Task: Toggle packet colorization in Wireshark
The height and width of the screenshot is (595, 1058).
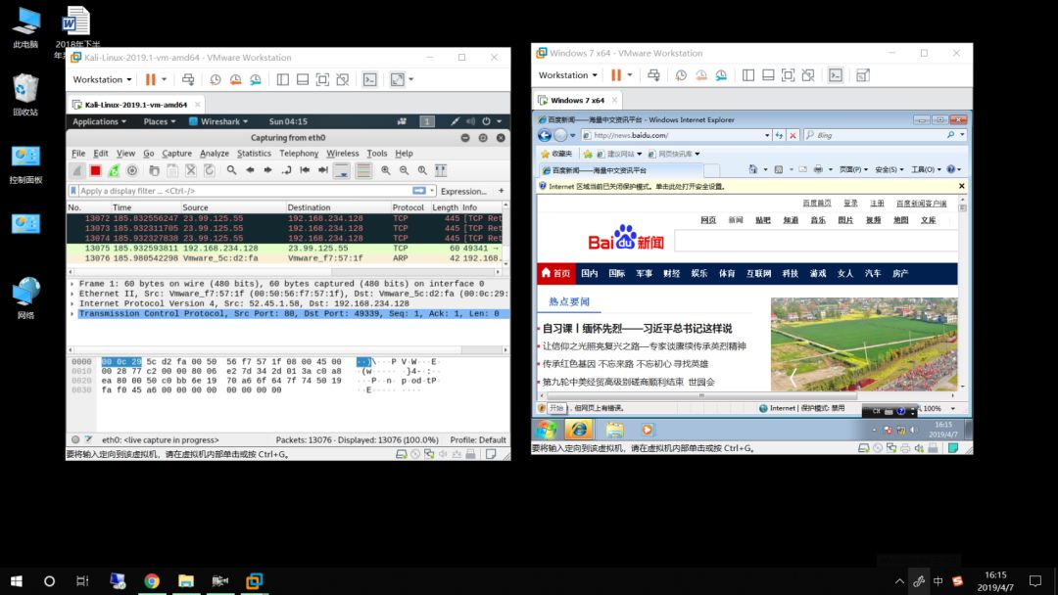Action: pos(363,170)
